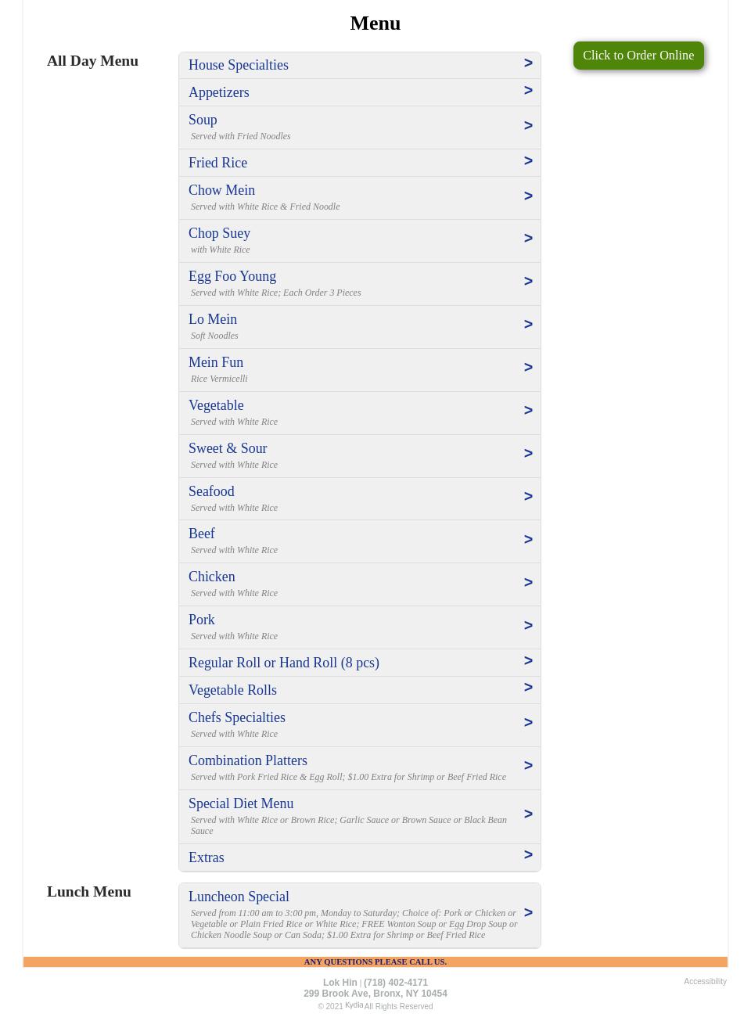Viewport: 751px width, 1028px height.
Task: Expand the Lo Mein menu section
Action: click(360, 327)
